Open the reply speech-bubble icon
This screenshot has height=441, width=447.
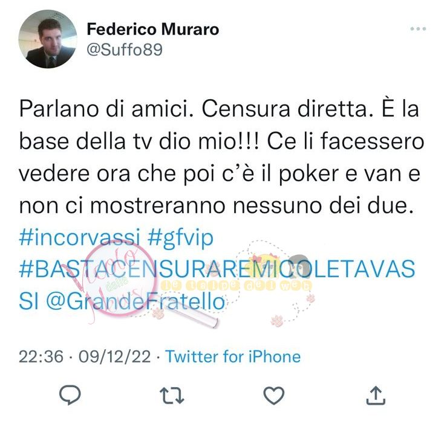click(70, 395)
